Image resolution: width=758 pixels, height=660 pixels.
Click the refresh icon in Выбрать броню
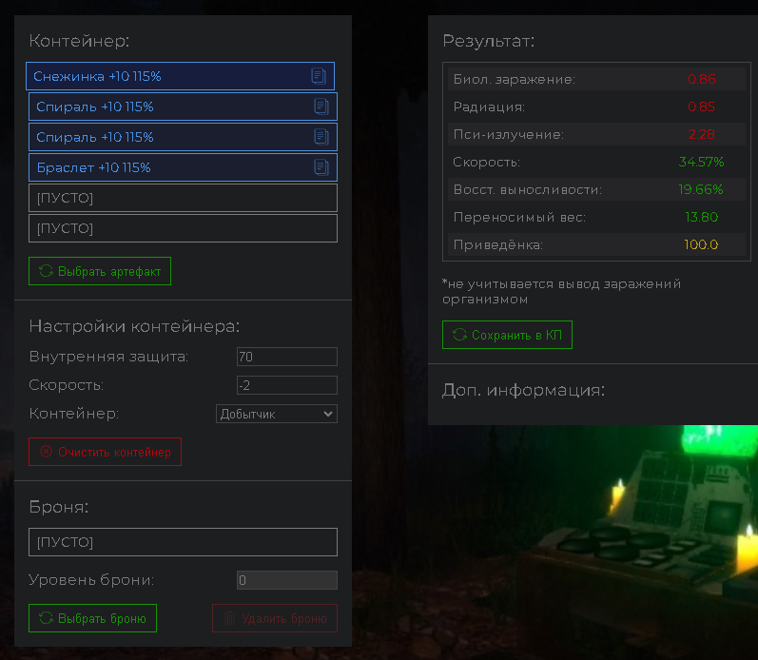pos(46,618)
